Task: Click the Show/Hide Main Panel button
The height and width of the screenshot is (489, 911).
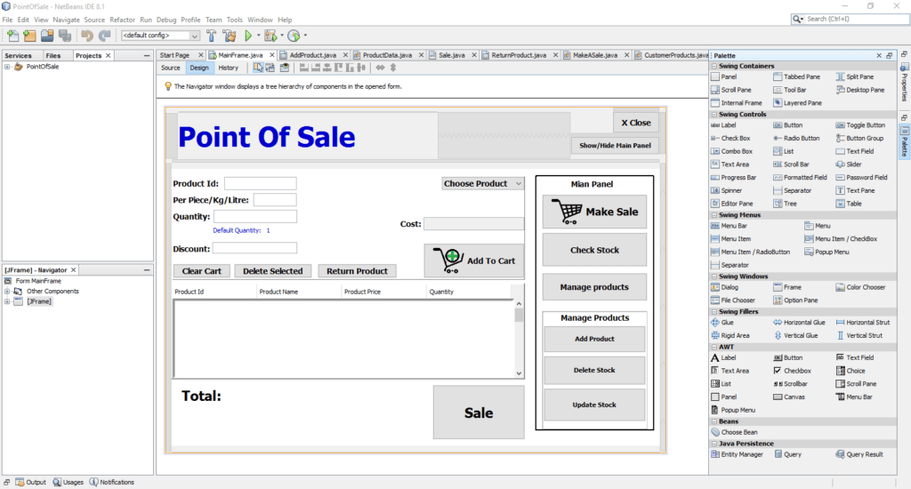Action: coord(615,145)
